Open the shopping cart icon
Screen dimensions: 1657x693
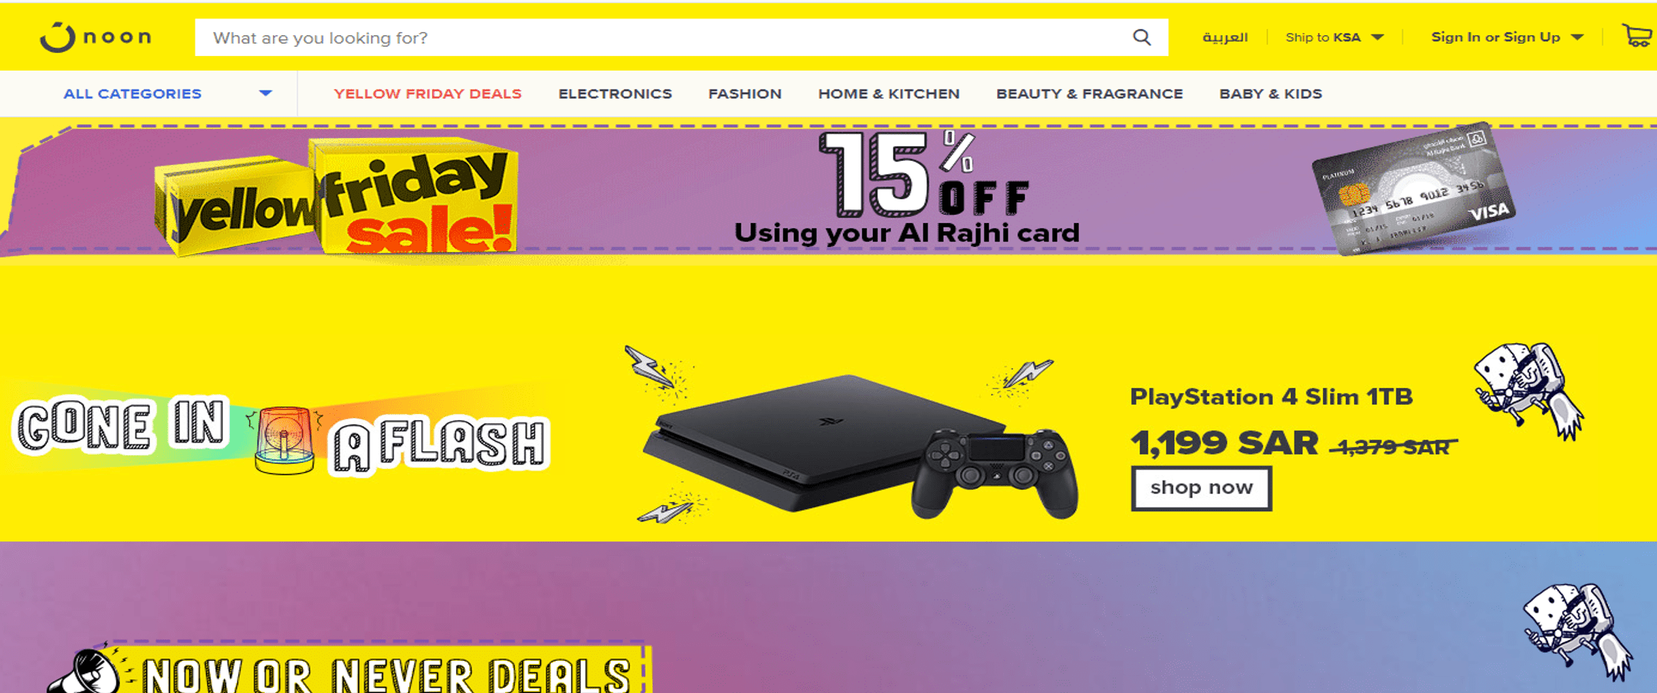[x=1638, y=36]
